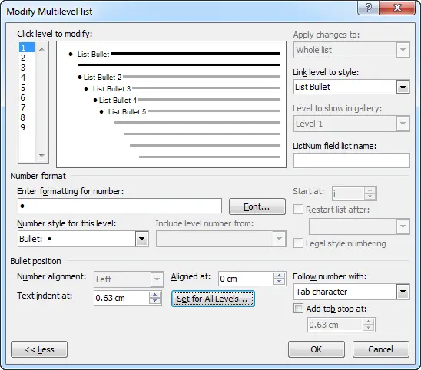Viewport: 421px width, 370px height.
Task: Open the dialog Help question mark
Action: point(369,8)
